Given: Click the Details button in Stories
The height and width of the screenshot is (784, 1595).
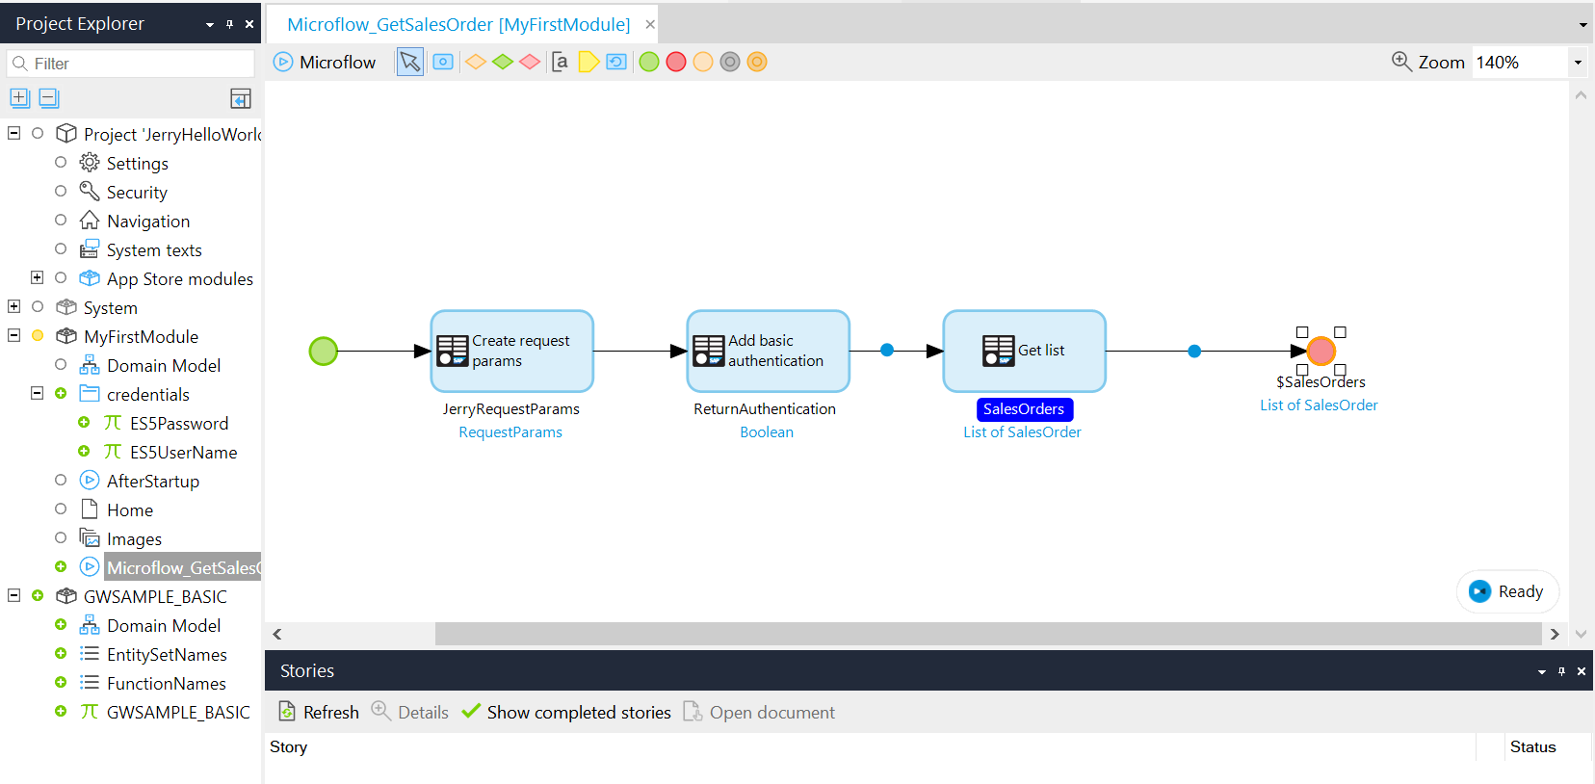Looking at the screenshot, I should pos(410,712).
